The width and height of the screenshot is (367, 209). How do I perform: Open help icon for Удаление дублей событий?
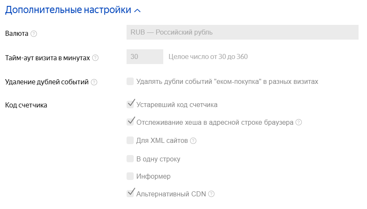tap(94, 82)
